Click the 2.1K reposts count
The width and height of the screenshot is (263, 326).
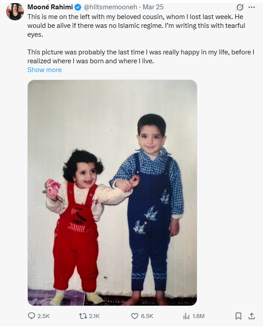(94, 316)
